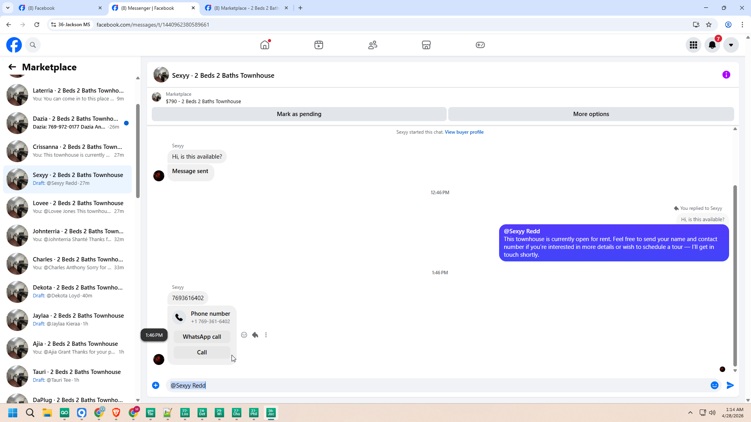Open the Johnterria conversation
The height and width of the screenshot is (422, 751).
click(x=67, y=235)
